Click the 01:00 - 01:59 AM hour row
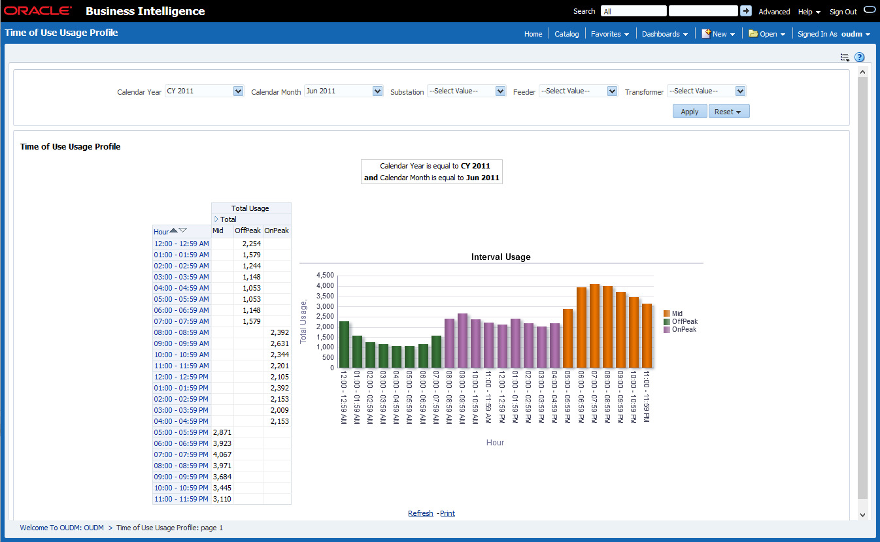 coord(182,255)
